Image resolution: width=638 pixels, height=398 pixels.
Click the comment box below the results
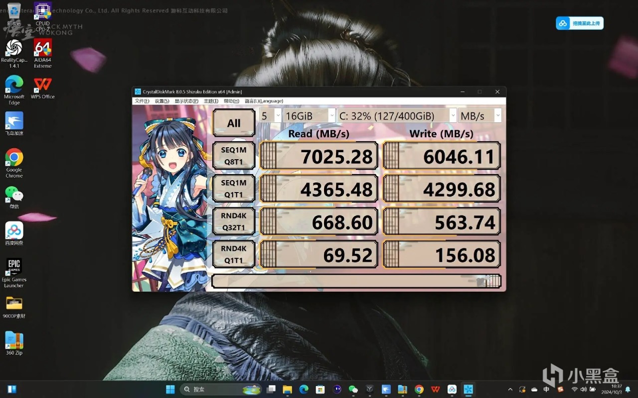click(x=356, y=281)
